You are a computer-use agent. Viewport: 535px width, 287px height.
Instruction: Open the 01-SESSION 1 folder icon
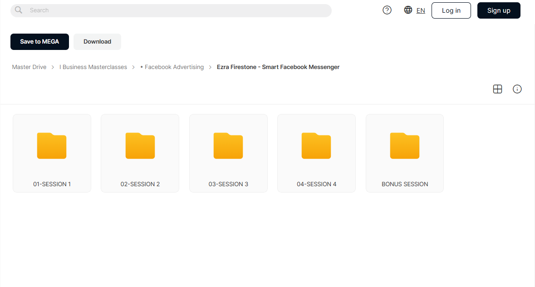pyautogui.click(x=52, y=146)
